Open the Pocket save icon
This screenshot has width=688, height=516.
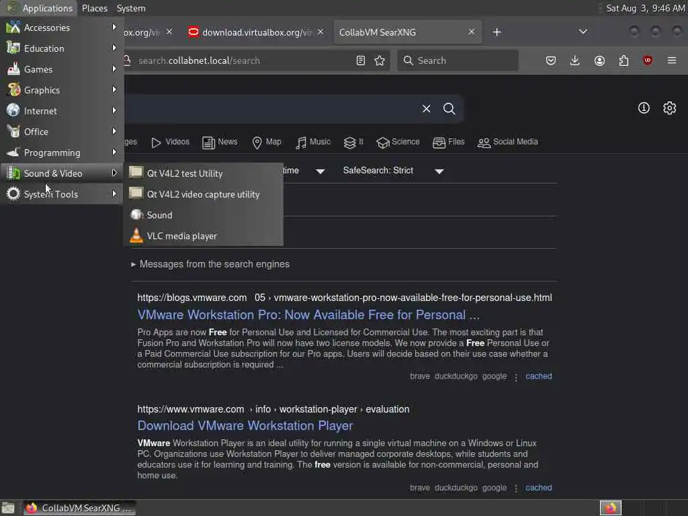(551, 60)
